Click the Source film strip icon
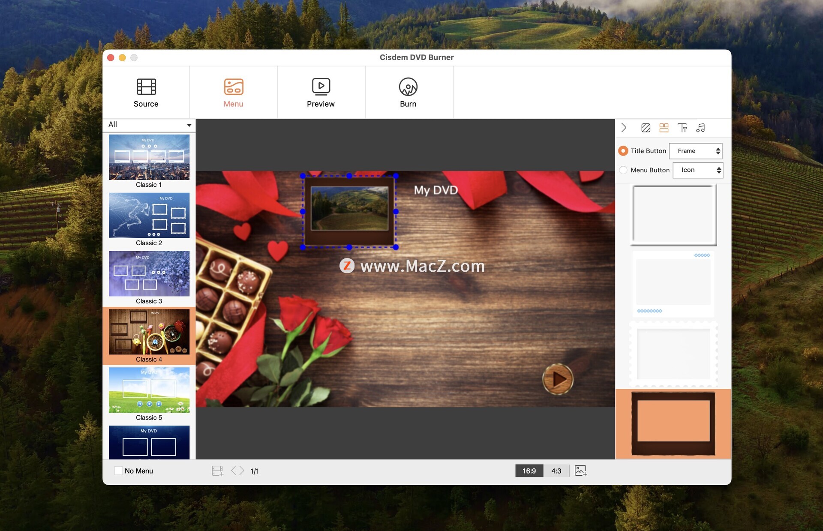 click(x=146, y=87)
